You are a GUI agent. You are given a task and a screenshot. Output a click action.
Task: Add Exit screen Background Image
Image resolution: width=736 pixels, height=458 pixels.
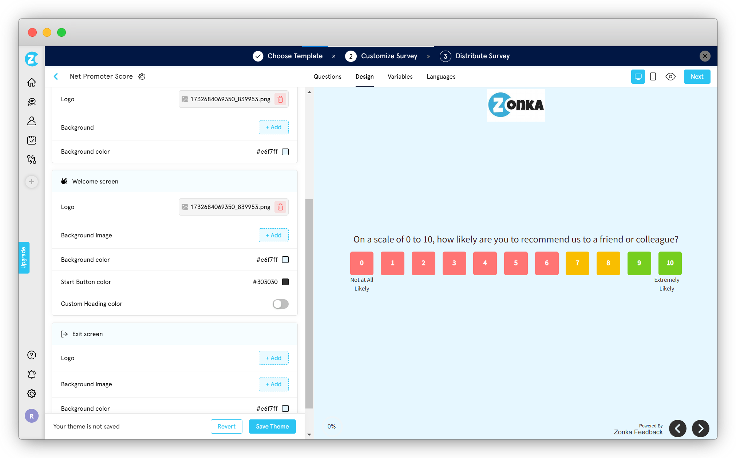pos(274,384)
